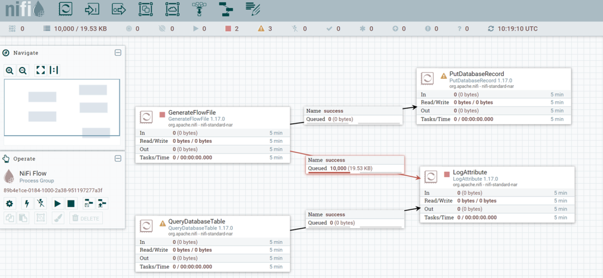This screenshot has height=278, width=603.
Task: Select the Template toolbar icon
Action: coord(226,9)
